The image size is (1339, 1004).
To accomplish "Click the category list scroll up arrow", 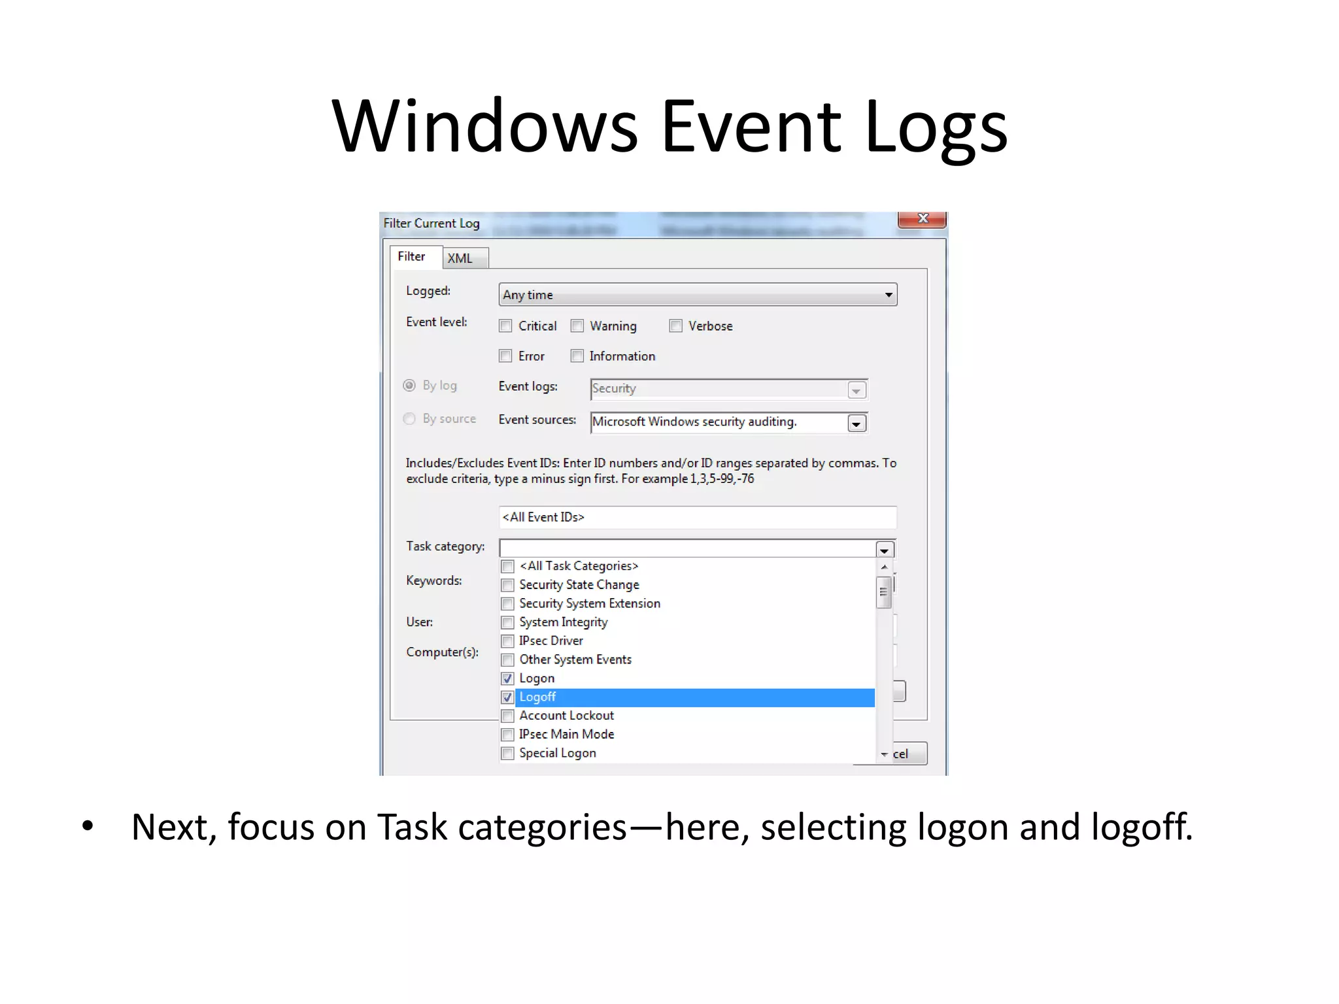I will pyautogui.click(x=884, y=567).
